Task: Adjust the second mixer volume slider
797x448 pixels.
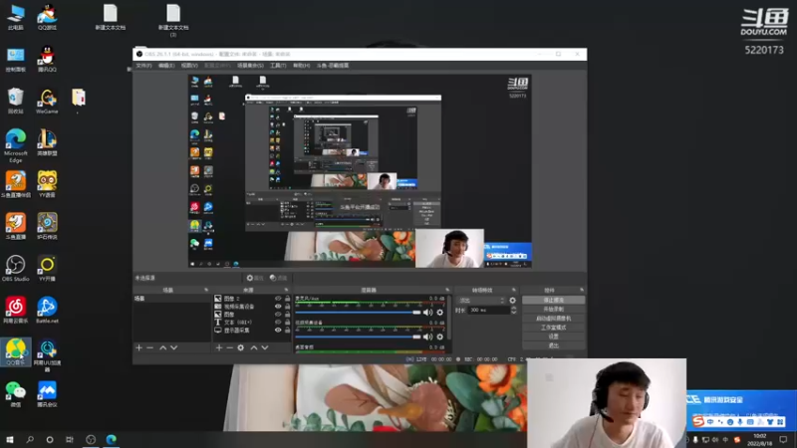Action: click(x=358, y=336)
